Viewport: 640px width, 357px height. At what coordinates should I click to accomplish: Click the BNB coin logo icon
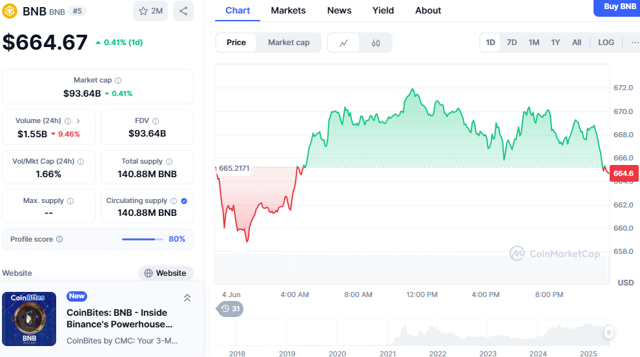coord(10,11)
